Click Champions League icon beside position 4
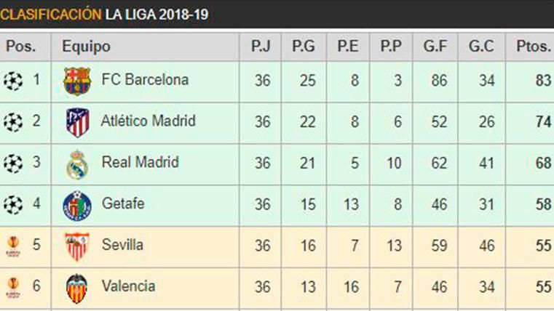The image size is (554, 311). [13, 205]
